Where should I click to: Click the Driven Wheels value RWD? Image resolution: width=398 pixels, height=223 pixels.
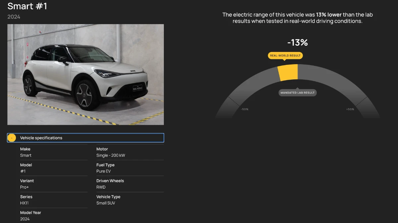point(101,187)
